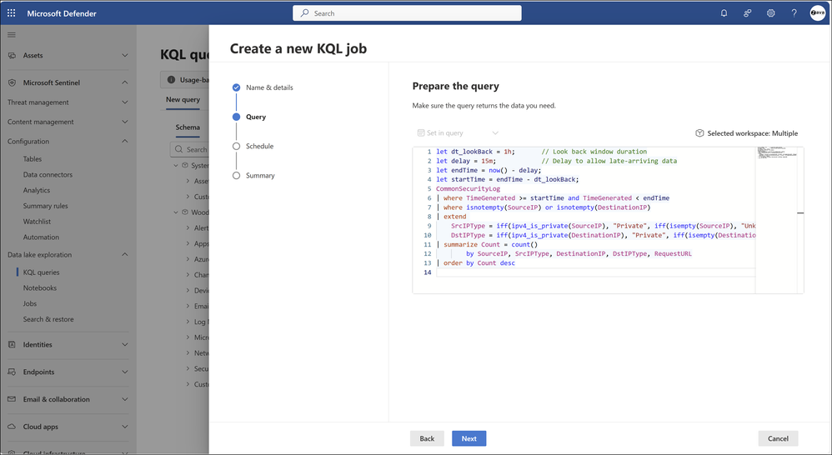Screen dimensions: 832x455
Task: Open the app launcher grid icon
Action: coord(11,12)
